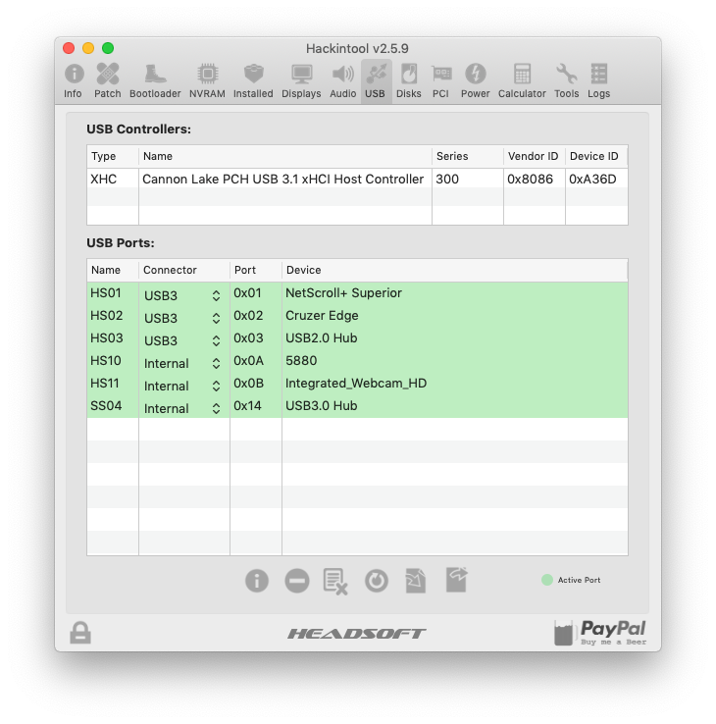Open the Tools section
Screen dimensions: 716x724
point(567,81)
